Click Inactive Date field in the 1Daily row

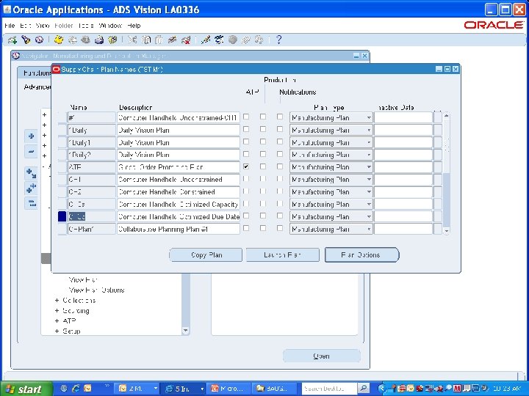(x=403, y=130)
